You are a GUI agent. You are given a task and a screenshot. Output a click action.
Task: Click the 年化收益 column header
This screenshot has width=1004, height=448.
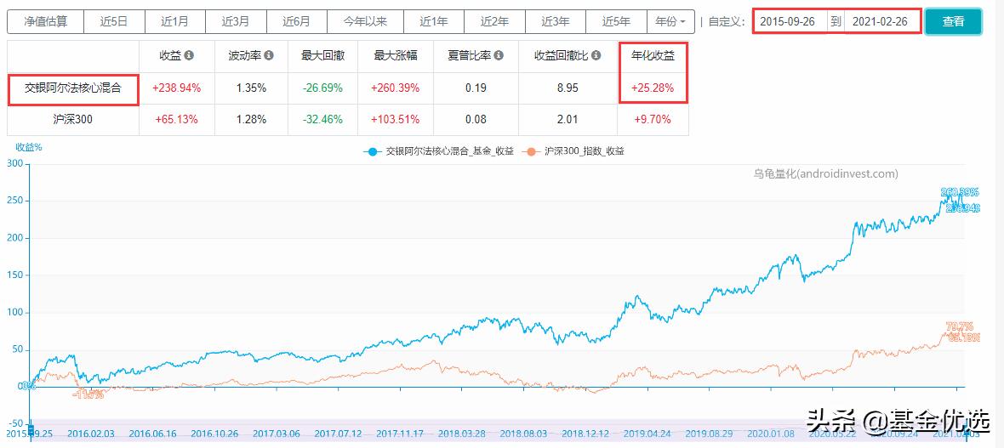pyautogui.click(x=653, y=55)
